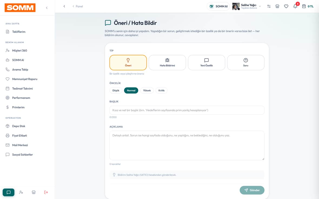Click the store icon in sidebar footer
Screen dimensions: 319x199
[x=34, y=192]
